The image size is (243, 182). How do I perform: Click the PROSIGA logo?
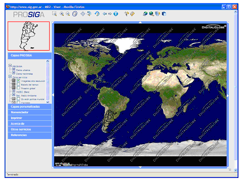29,15
